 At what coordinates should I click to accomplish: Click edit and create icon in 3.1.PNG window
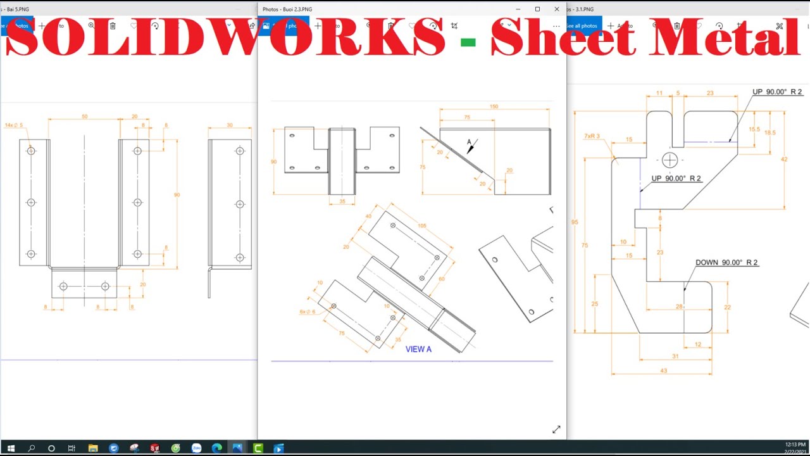click(780, 26)
